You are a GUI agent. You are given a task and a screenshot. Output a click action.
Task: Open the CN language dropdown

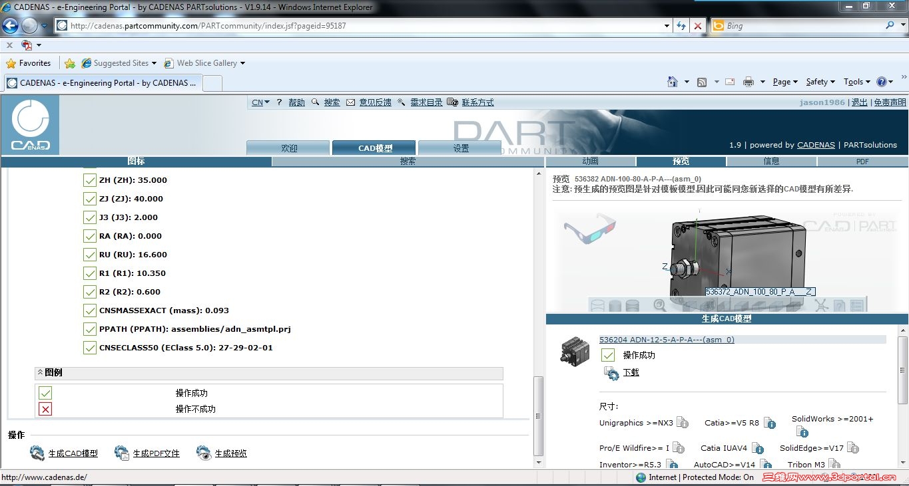tap(260, 102)
